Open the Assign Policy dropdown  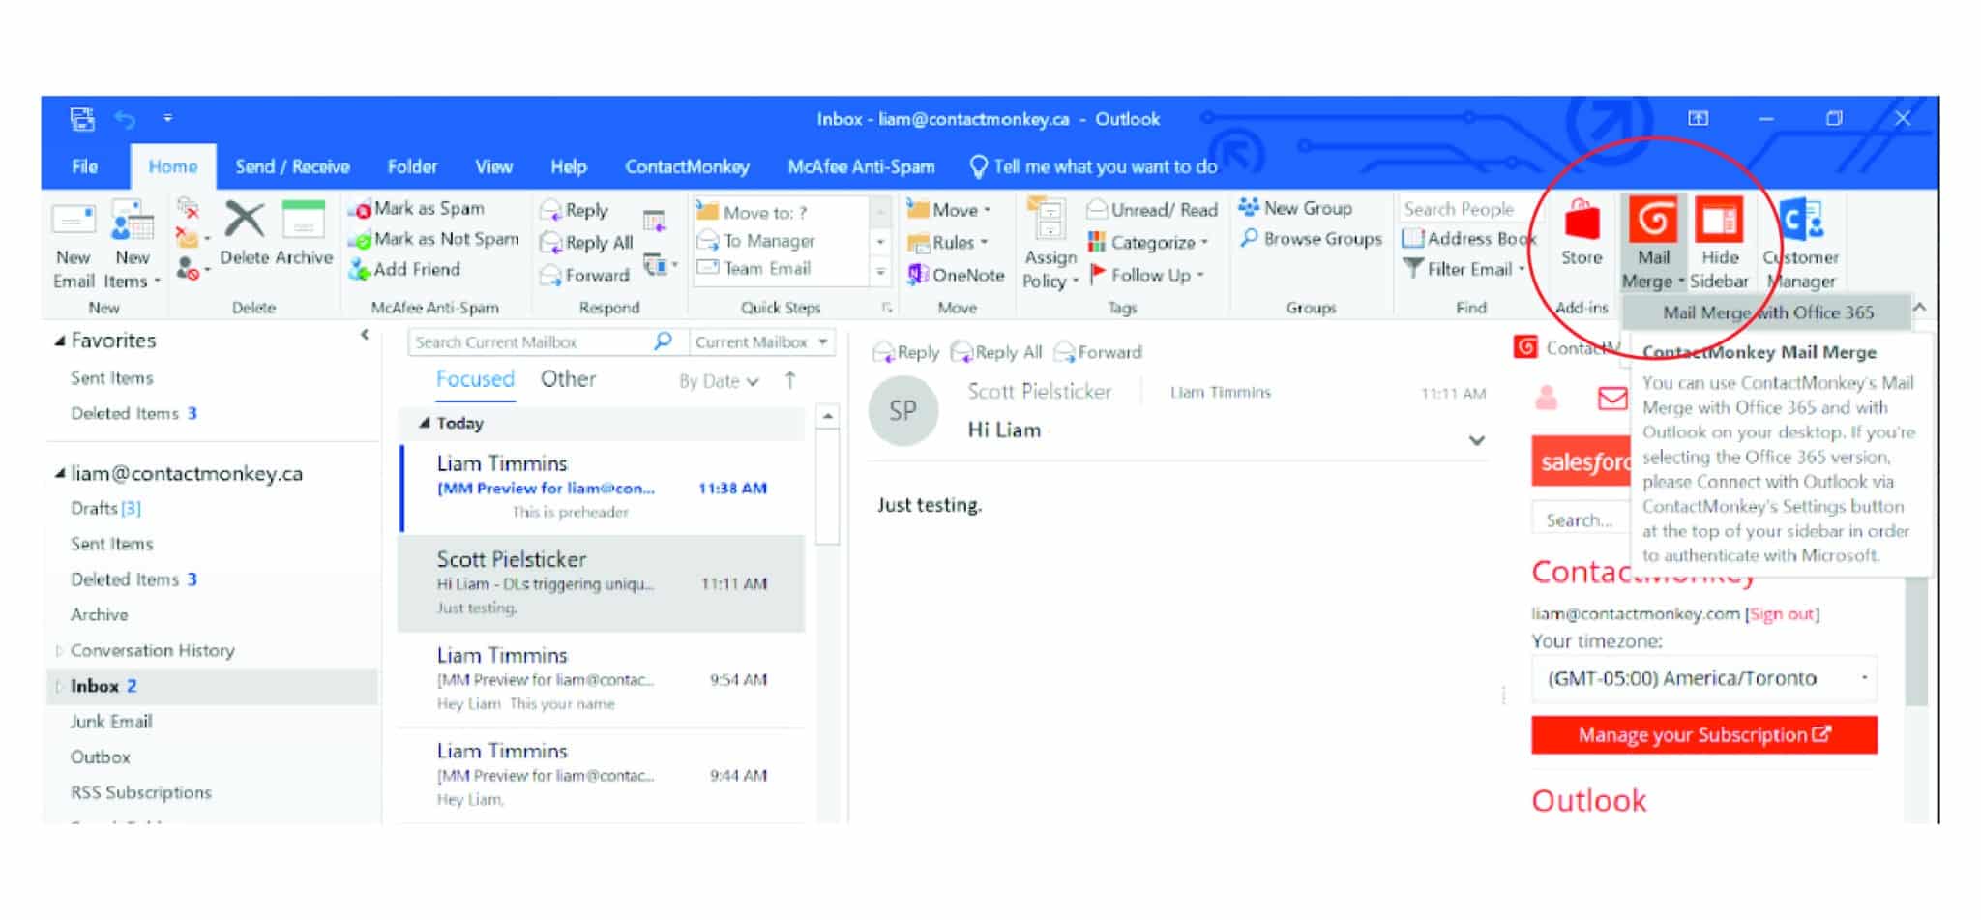1050,245
